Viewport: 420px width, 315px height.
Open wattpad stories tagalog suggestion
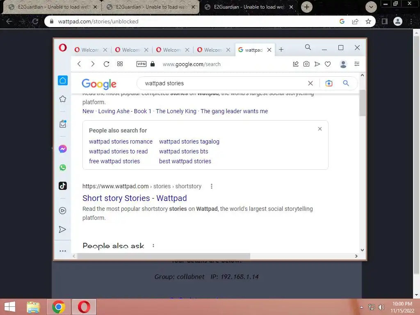coord(189,142)
